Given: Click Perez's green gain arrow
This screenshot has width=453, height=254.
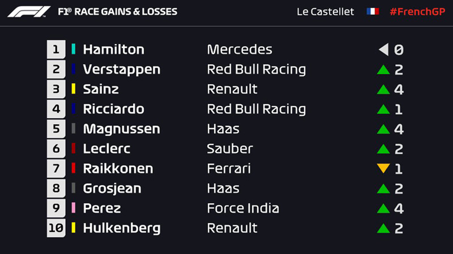Looking at the screenshot, I should [383, 208].
